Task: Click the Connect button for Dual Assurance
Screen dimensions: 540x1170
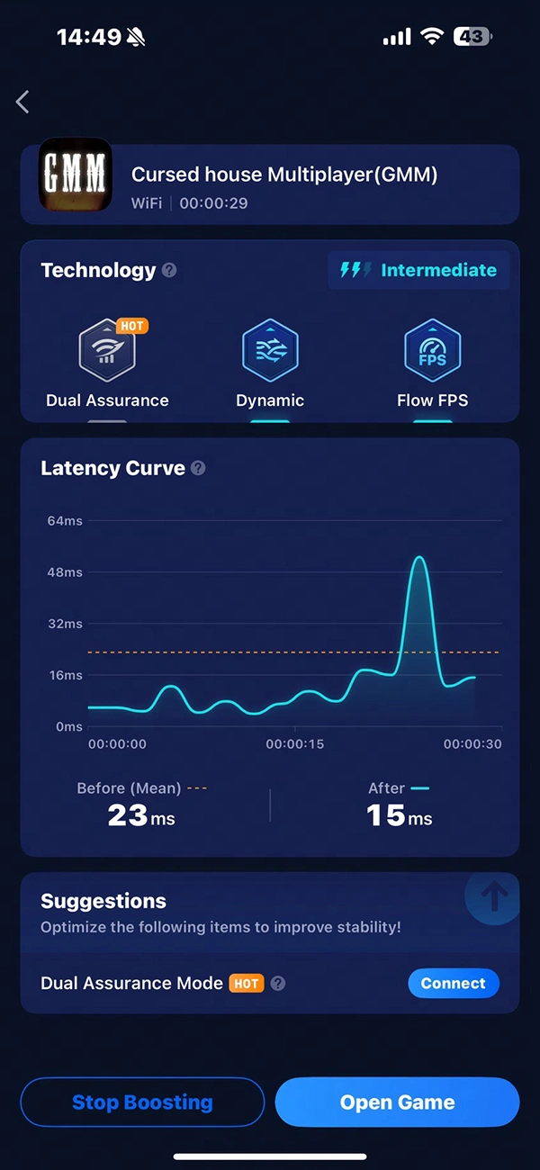Action: point(453,984)
